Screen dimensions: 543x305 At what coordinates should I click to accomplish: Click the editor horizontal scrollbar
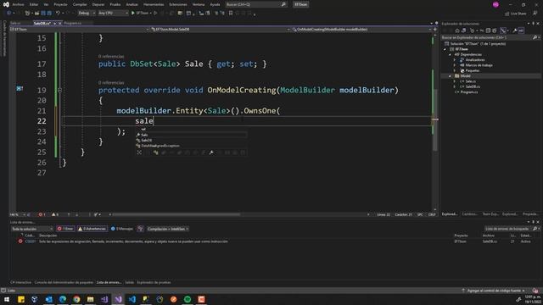pos(176,214)
